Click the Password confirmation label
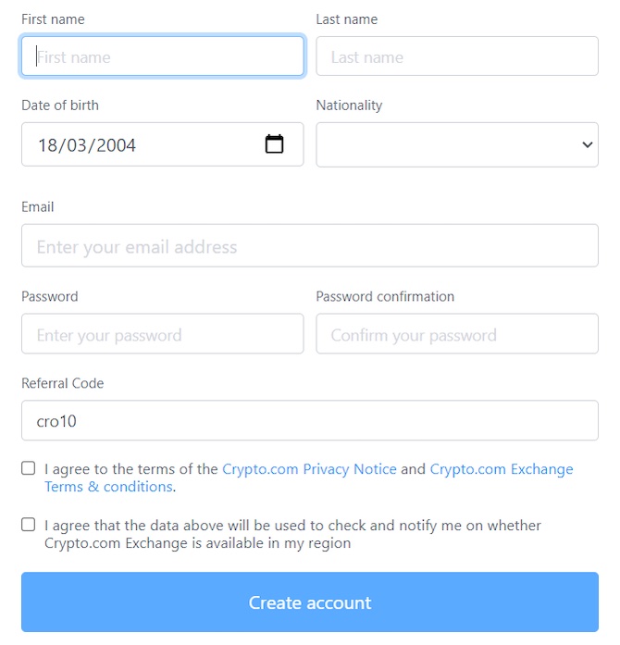Screen dimensions: 620x645 (x=385, y=296)
